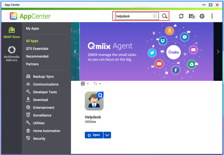
Task: Select QTS Essentials category
Action: [37, 49]
